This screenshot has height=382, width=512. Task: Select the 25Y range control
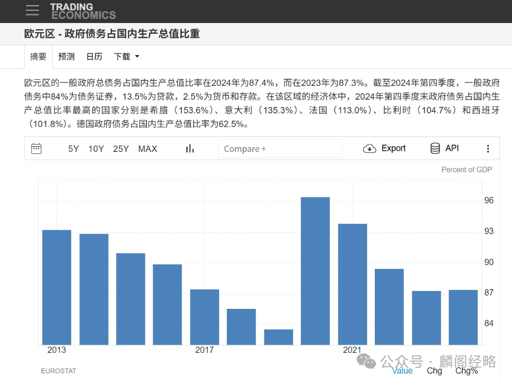tap(121, 149)
